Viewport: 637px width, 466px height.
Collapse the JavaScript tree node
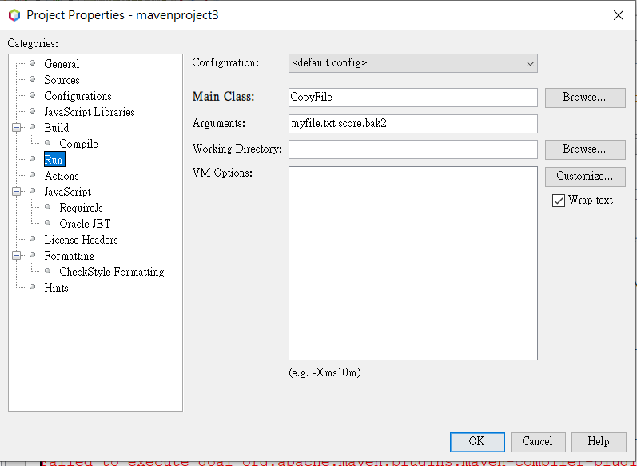pos(16,191)
